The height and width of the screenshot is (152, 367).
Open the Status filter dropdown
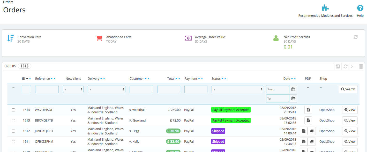(x=237, y=89)
